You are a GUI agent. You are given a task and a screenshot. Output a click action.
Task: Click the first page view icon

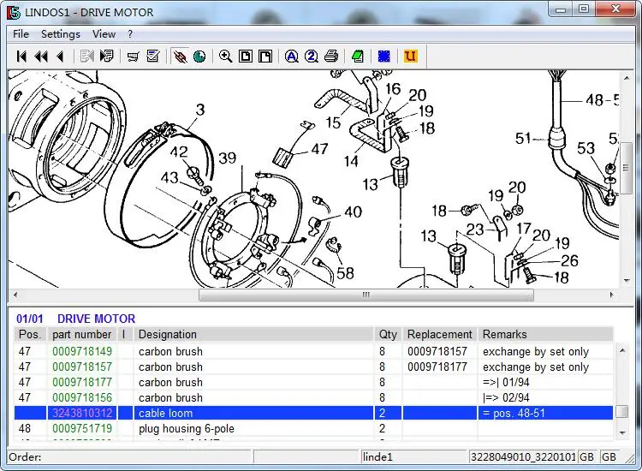click(246, 57)
